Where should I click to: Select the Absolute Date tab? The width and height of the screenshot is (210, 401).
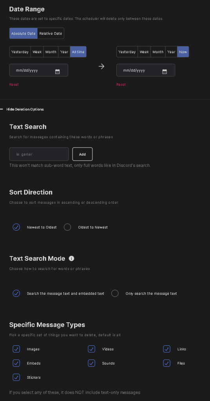coord(23,34)
